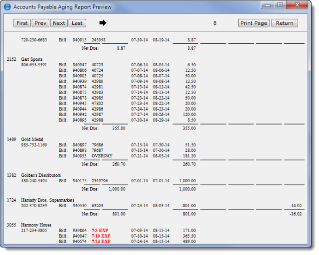Click the app icon in the title bar
Image resolution: width=319 pixels, height=255 pixels.
[x=7, y=7]
